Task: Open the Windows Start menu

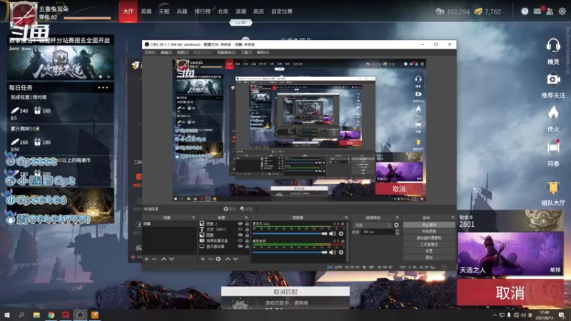Action: click(7, 315)
